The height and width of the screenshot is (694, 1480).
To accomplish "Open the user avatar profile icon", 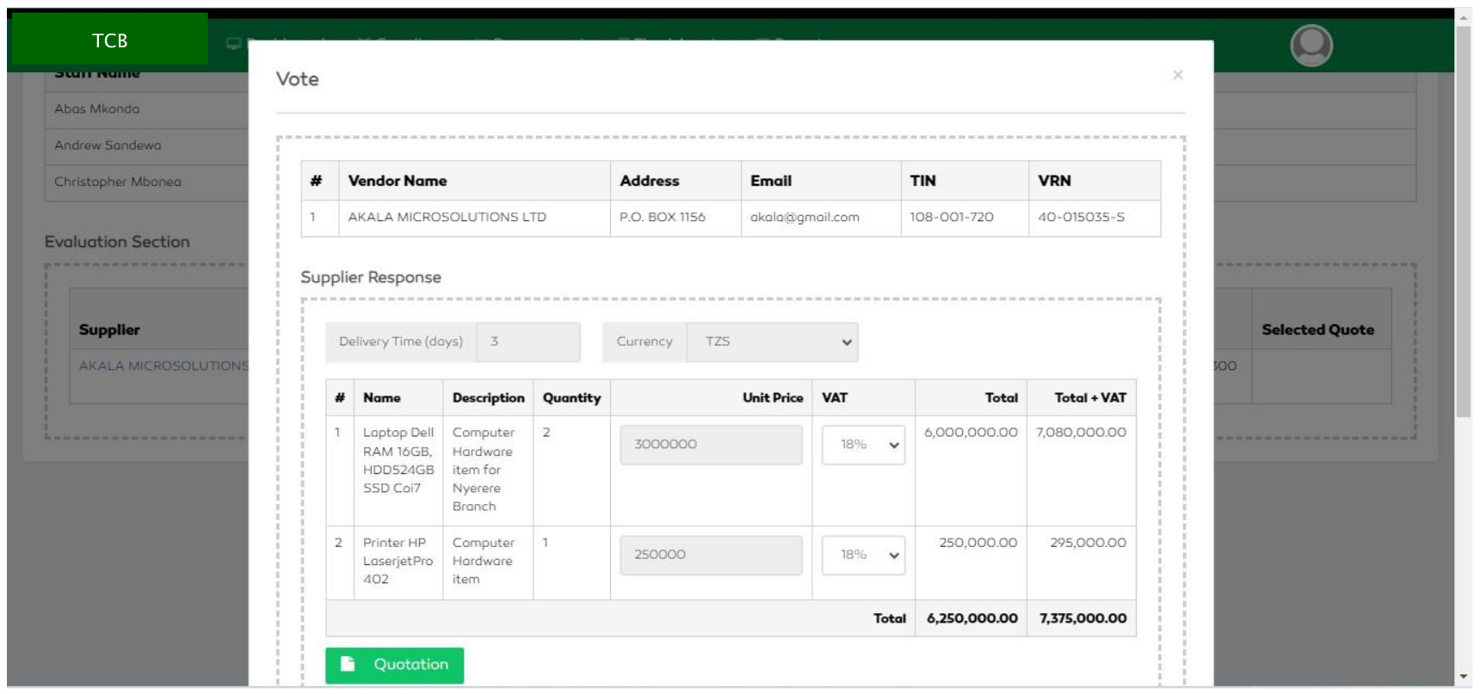I will [x=1311, y=45].
